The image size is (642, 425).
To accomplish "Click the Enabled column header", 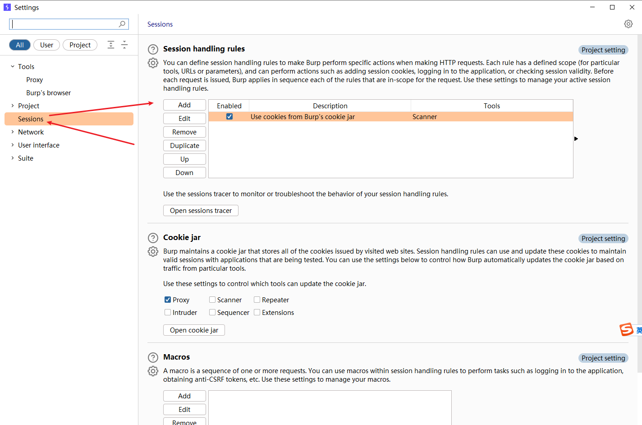I will coord(229,106).
